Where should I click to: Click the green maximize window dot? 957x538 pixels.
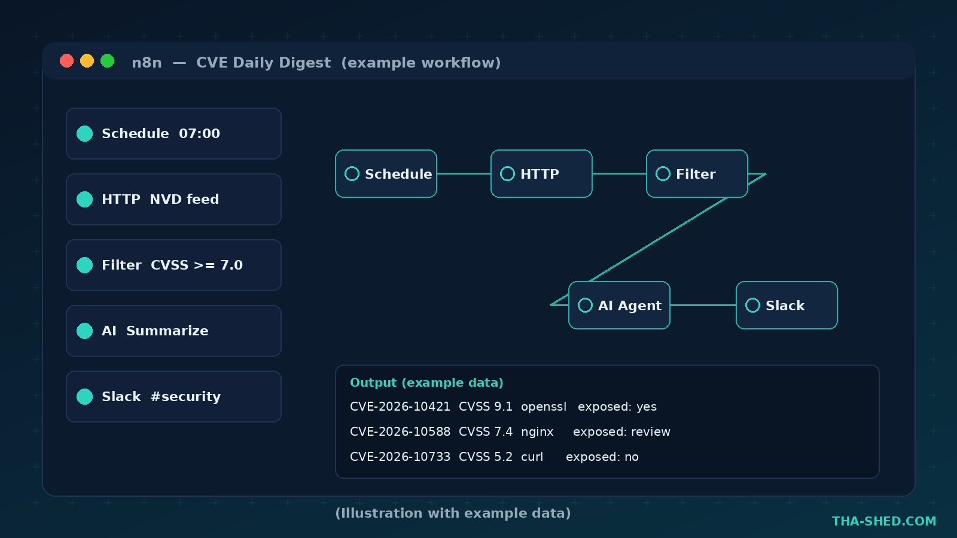pyautogui.click(x=108, y=61)
